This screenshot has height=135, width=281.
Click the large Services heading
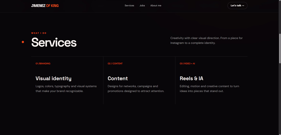[54, 42]
